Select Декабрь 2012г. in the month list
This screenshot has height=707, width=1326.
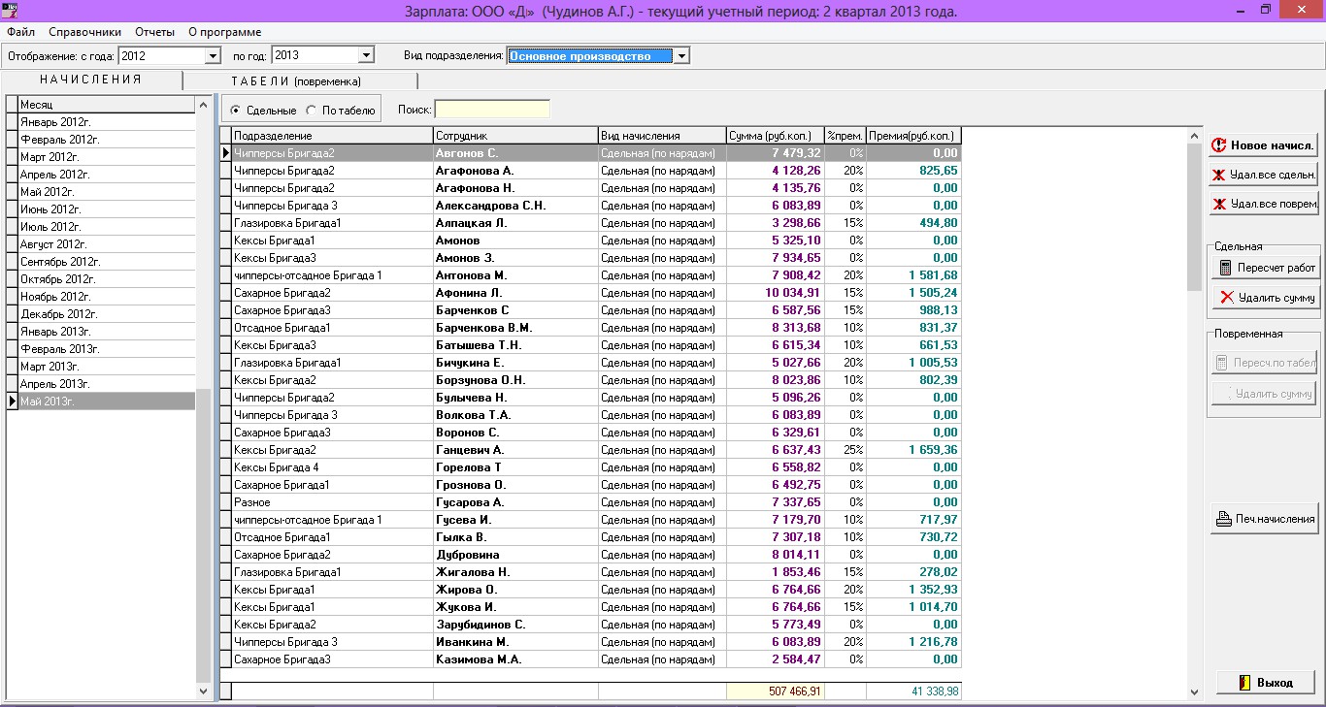[107, 314]
